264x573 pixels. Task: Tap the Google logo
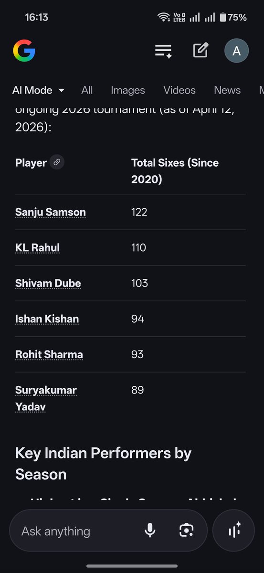click(24, 50)
